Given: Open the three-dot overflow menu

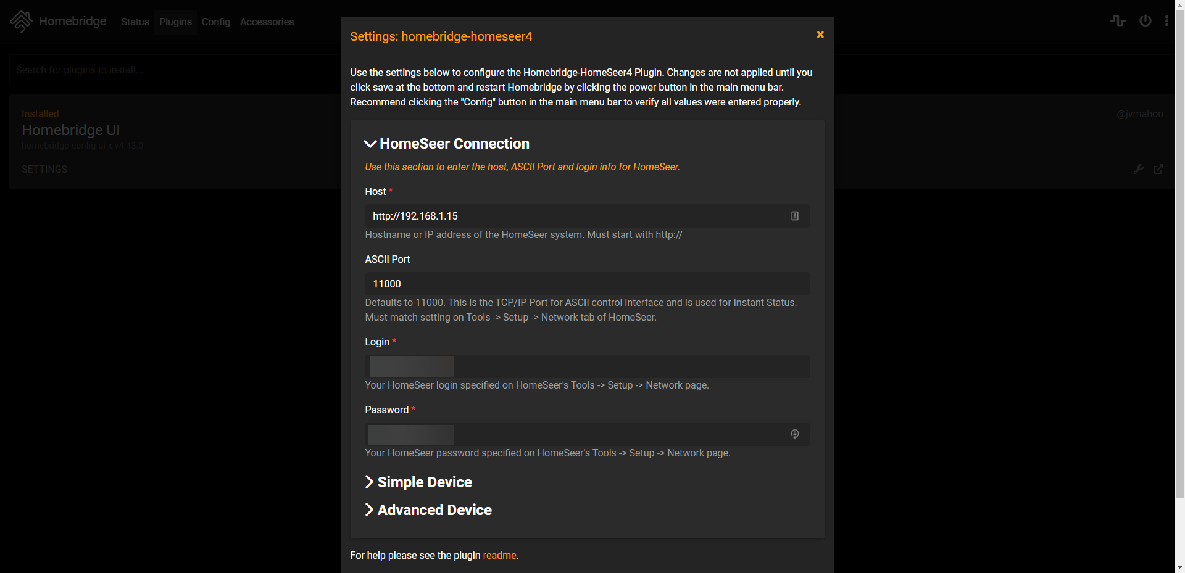Looking at the screenshot, I should coord(1166,21).
